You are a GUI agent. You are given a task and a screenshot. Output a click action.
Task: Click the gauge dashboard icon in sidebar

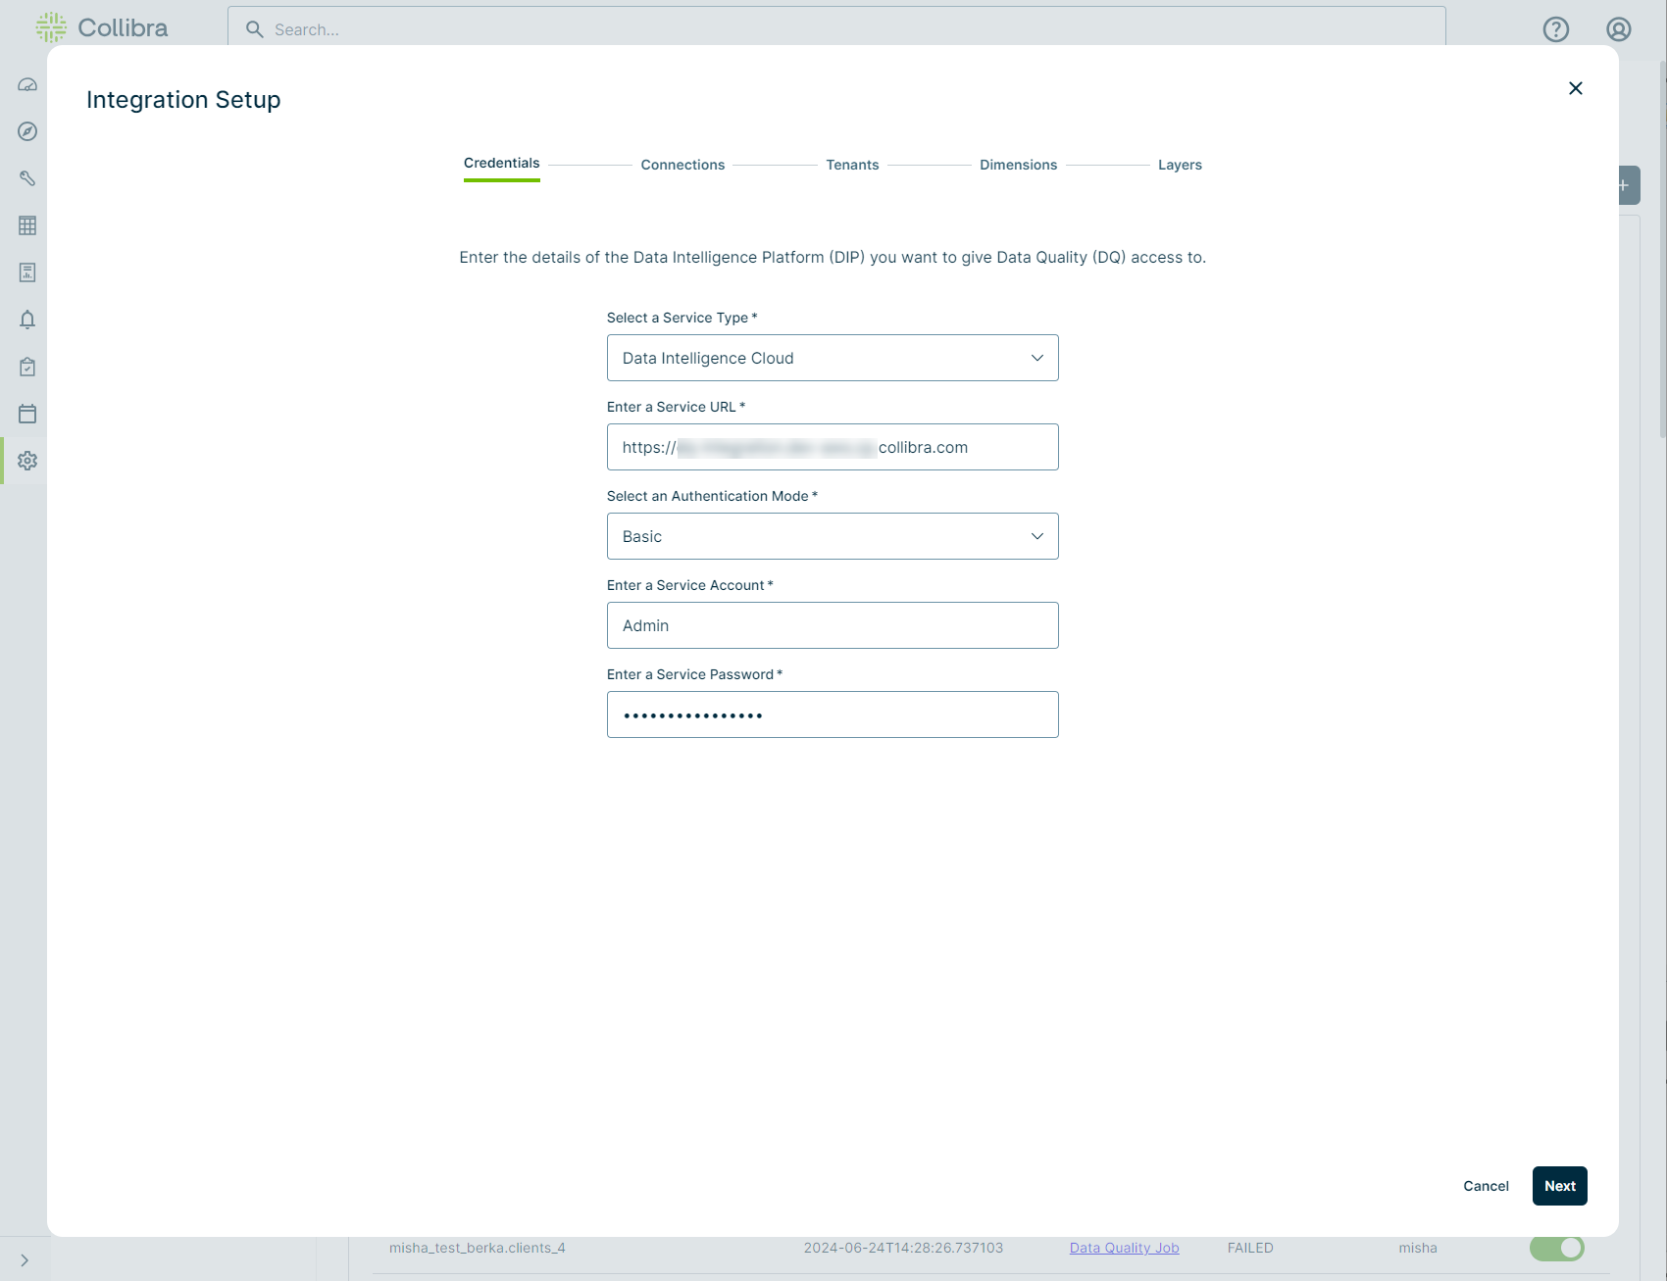tap(27, 85)
